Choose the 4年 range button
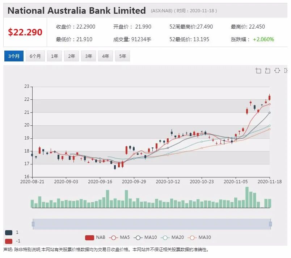 105,56
